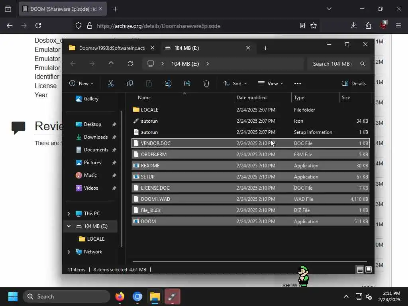Click the horizontal scrollbar in file list
The height and width of the screenshot is (306, 408).
click(x=249, y=261)
